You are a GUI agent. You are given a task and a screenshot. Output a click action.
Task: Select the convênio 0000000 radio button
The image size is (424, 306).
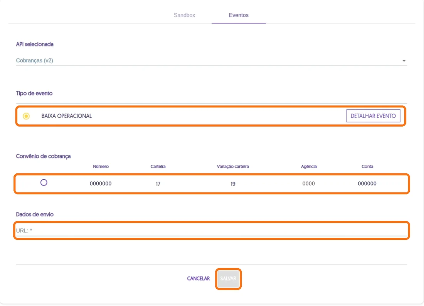[44, 183]
